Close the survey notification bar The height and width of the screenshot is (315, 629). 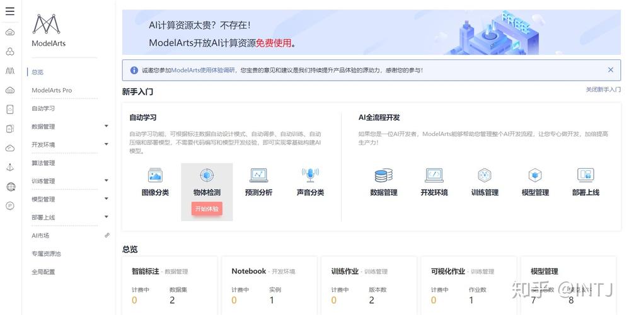(x=611, y=70)
